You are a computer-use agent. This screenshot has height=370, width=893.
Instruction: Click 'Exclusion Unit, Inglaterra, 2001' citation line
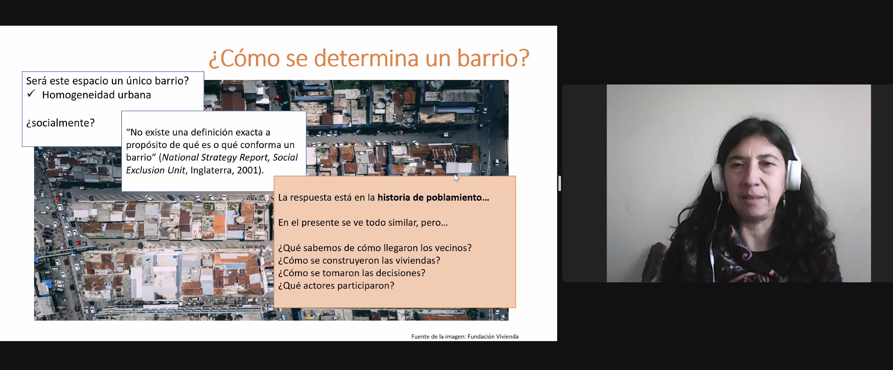[x=195, y=170]
